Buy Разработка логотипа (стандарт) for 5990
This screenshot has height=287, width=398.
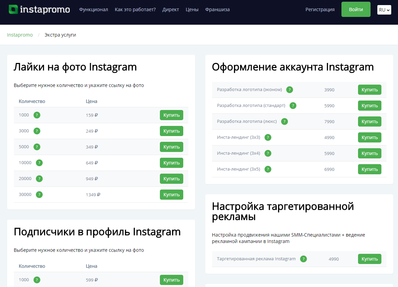(370, 106)
